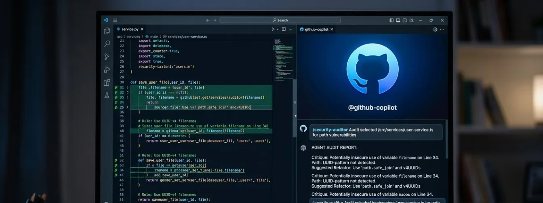This screenshot has height=203, width=543.
Task: Click the agent icon beside AGENT AUDIT REPORT
Action: (x=303, y=148)
